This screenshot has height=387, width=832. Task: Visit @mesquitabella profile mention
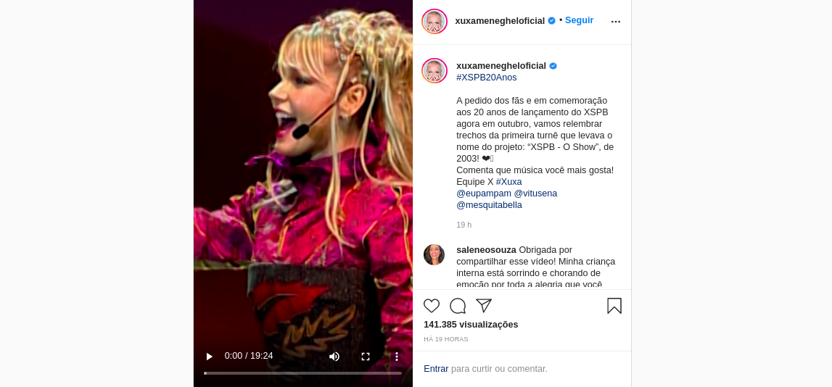point(489,205)
